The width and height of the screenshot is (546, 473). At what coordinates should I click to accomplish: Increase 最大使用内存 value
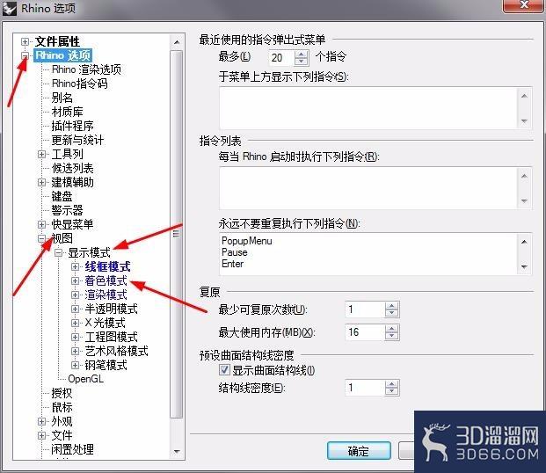tap(392, 329)
